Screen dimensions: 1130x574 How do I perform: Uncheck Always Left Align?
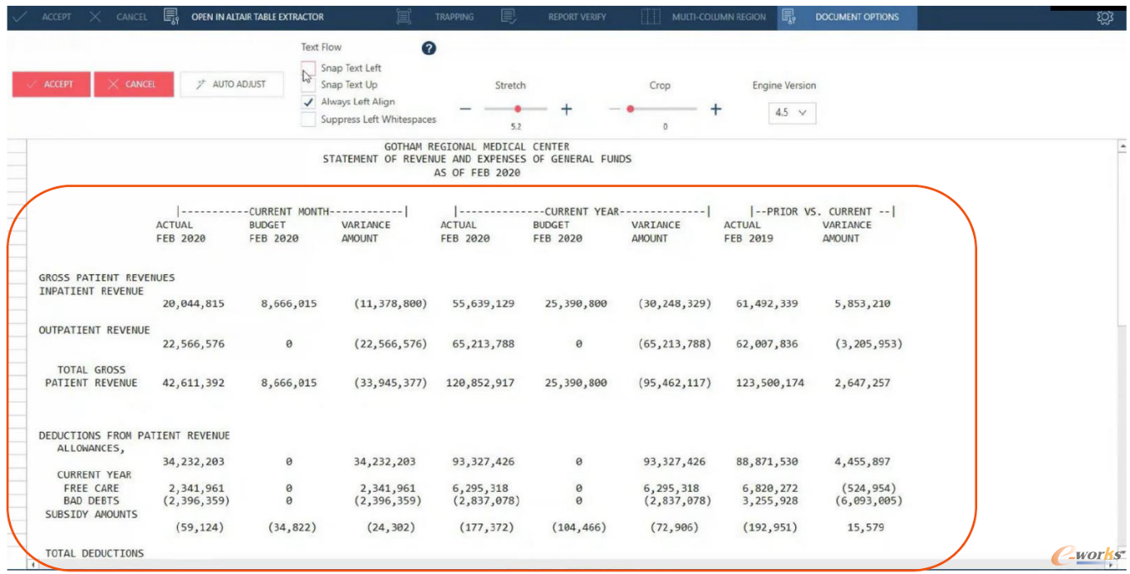click(308, 102)
